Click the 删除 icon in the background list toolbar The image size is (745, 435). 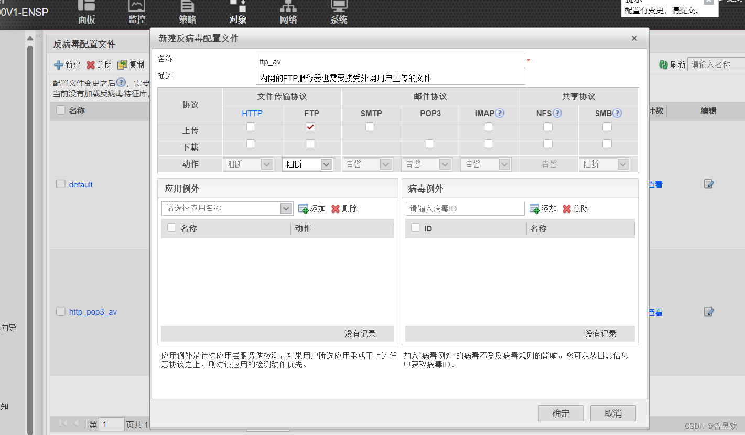(x=91, y=65)
